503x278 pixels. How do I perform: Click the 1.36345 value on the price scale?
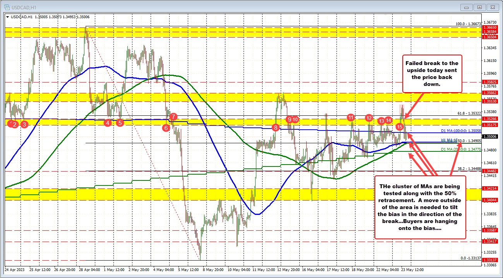coord(490,48)
